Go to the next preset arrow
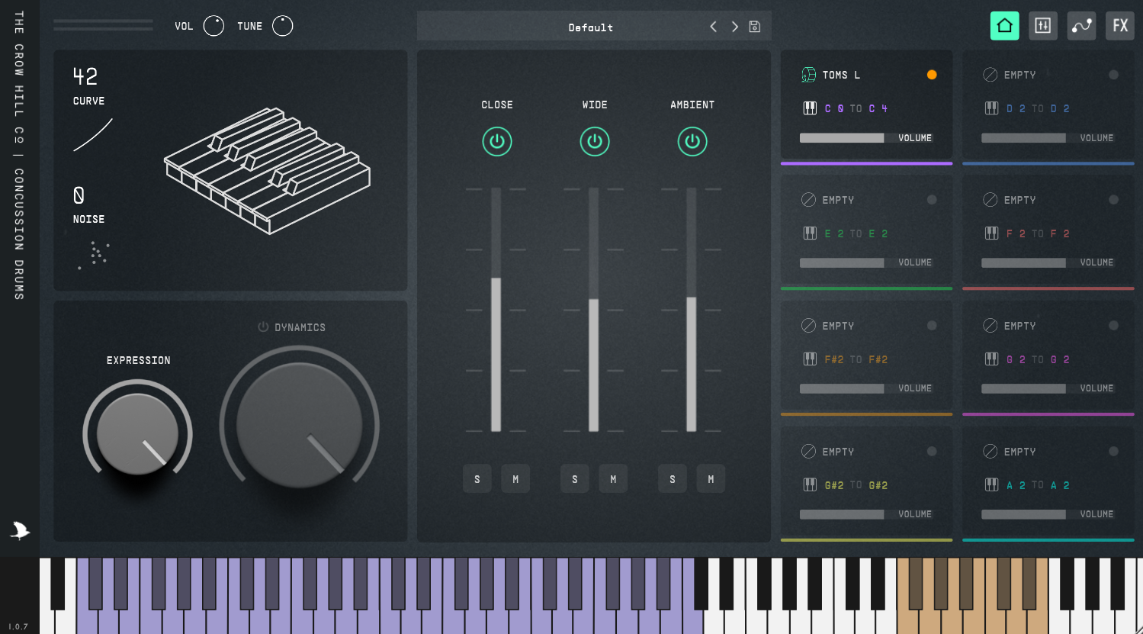Screen dimensions: 1143x634 pyautogui.click(x=734, y=27)
